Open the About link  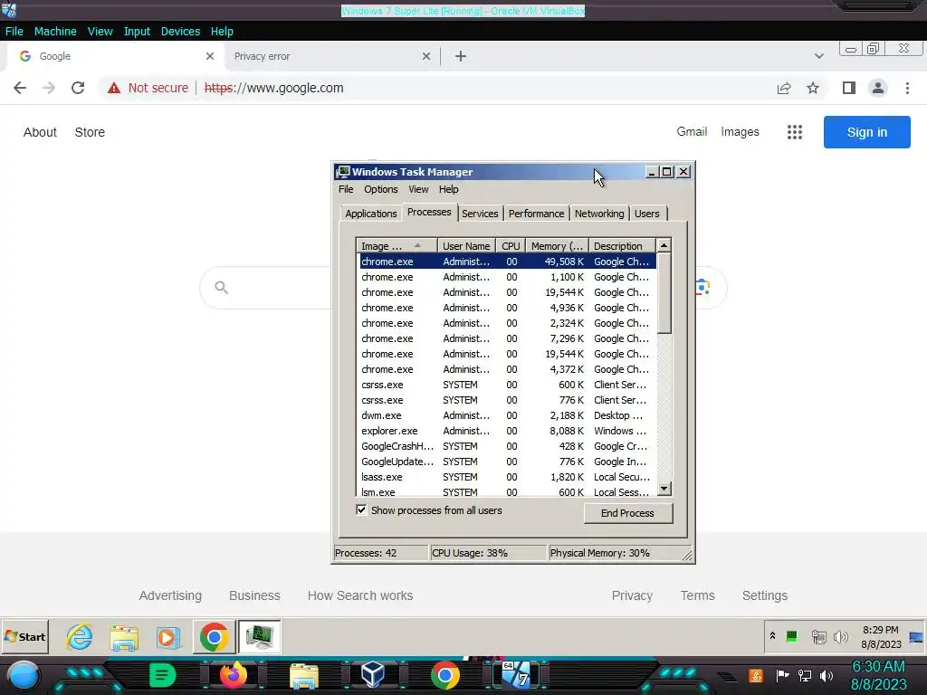click(40, 132)
